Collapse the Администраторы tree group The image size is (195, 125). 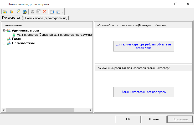[x=4, y=30]
